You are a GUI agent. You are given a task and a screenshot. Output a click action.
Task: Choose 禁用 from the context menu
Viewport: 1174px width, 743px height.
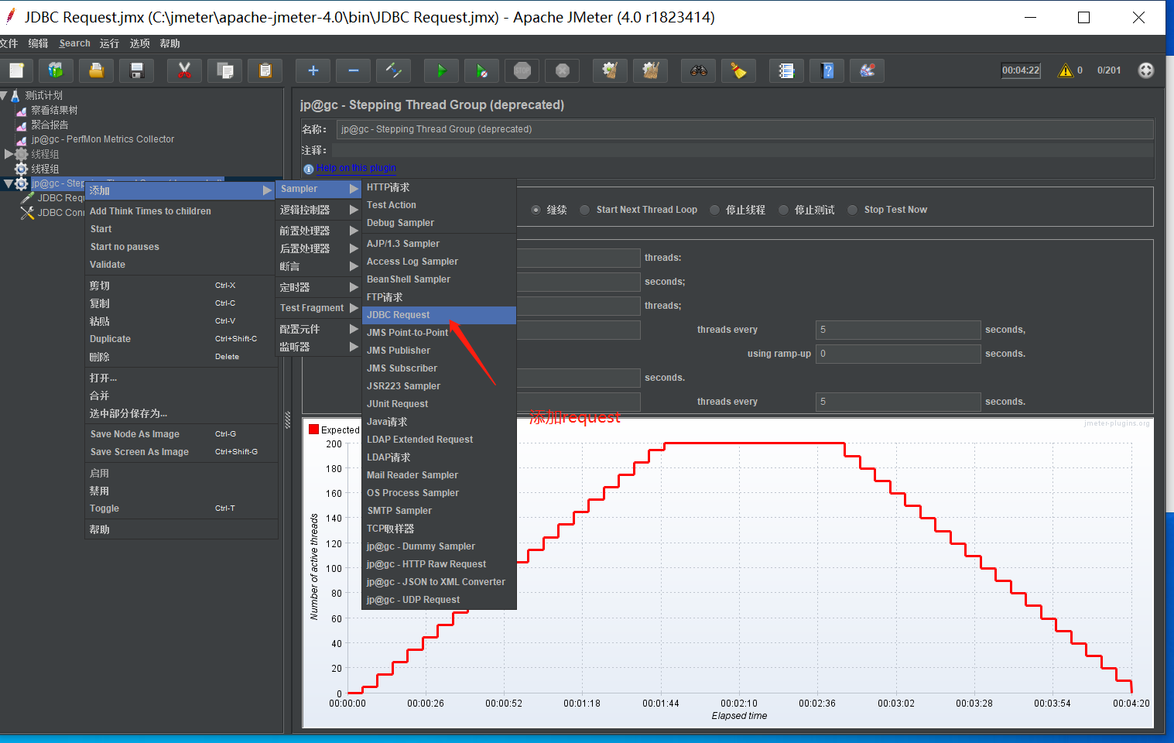[181, 491]
